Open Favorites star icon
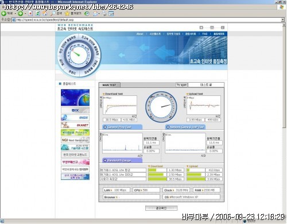The width and height of the screenshot is (287, 224). pos(67,13)
